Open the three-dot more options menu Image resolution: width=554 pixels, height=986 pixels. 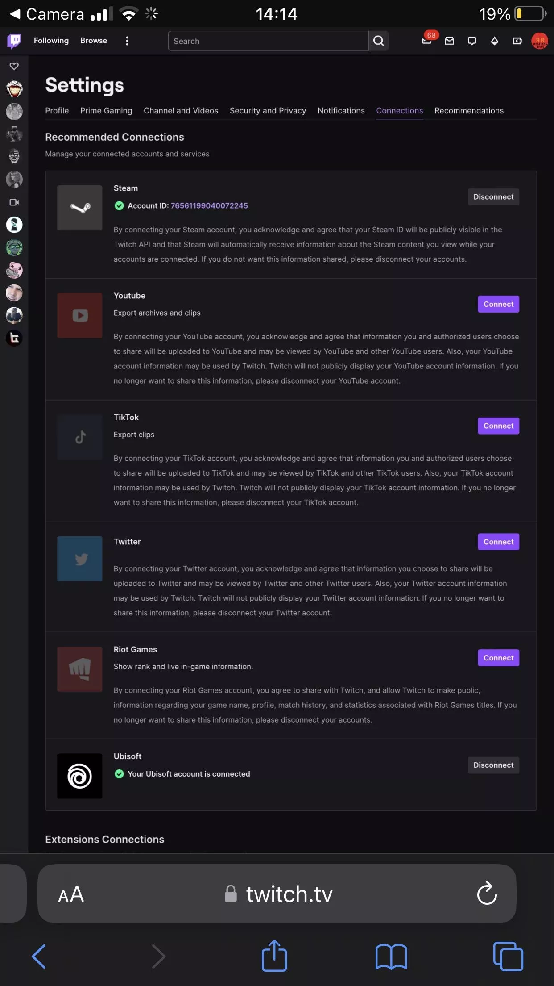coord(127,41)
